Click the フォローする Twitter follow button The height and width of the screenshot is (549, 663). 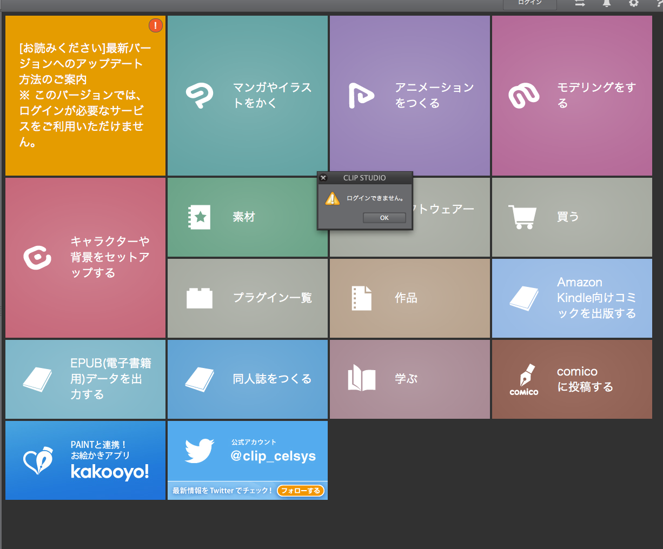point(300,491)
